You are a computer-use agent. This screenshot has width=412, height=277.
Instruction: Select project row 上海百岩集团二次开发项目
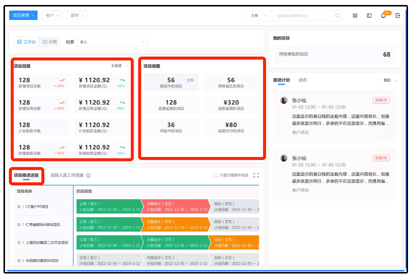pos(43,243)
